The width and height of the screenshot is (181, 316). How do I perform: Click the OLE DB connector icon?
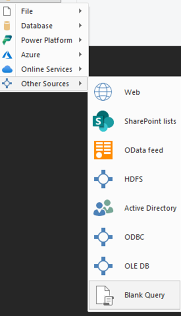(103, 266)
